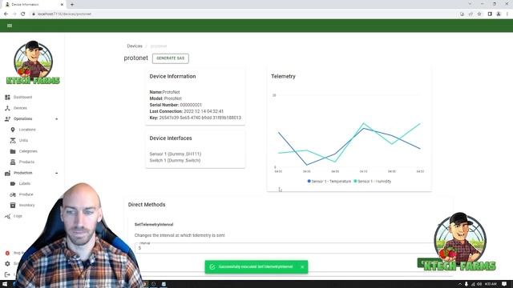
Task: Toggle Sensor 1 - Humidity legend item
Action: tap(372, 182)
